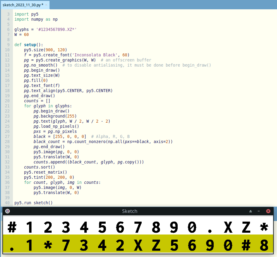Close the sketch_2023_11_30.py editor tab
The height and width of the screenshot is (257, 277).
tap(47, 5)
